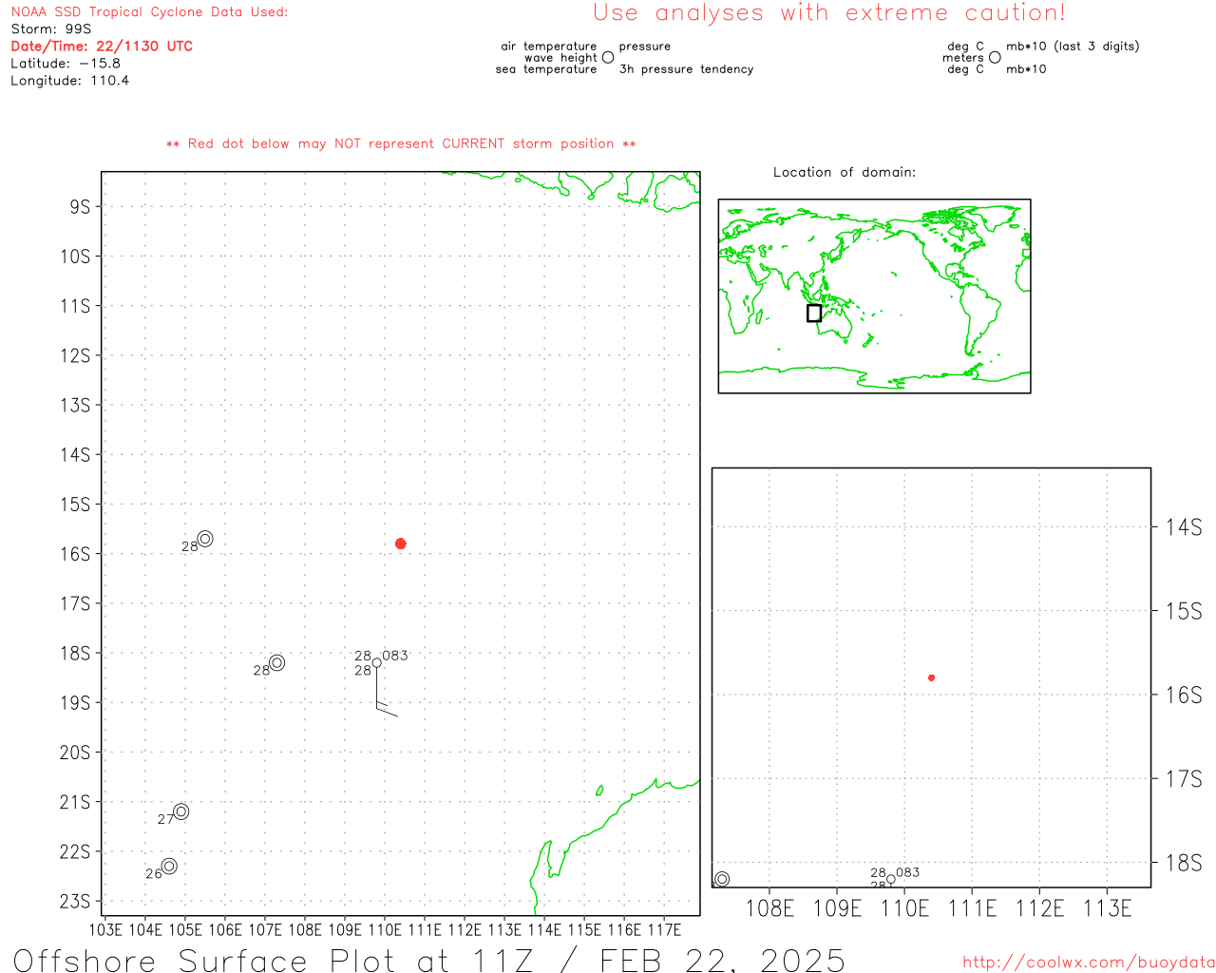Click the 20S latitude axis label
The width and height of the screenshot is (1216, 973).
coord(75,753)
